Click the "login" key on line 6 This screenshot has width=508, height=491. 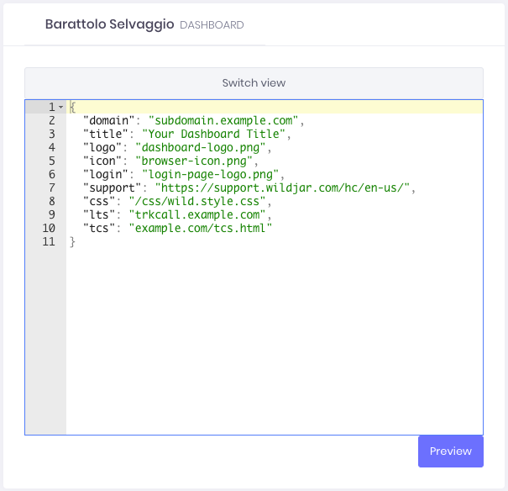(x=105, y=175)
